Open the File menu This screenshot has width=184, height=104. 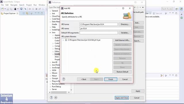click(2, 5)
